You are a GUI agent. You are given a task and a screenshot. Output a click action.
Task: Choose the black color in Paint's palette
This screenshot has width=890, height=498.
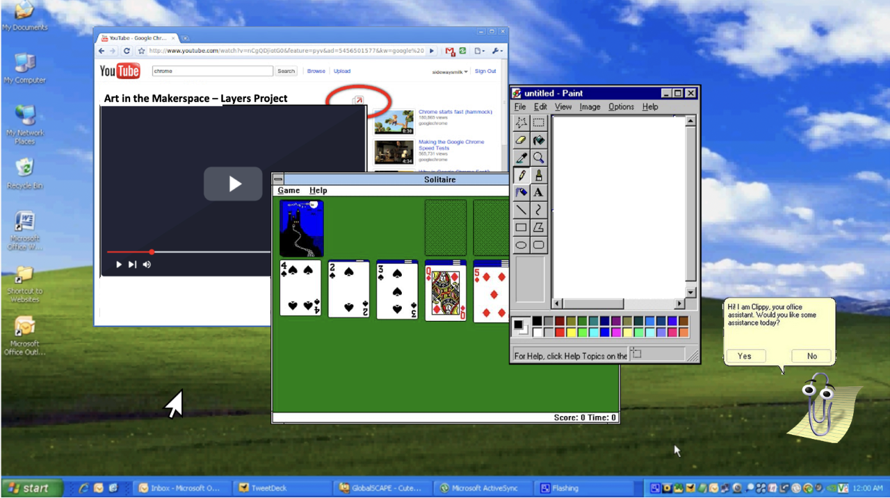(x=537, y=321)
